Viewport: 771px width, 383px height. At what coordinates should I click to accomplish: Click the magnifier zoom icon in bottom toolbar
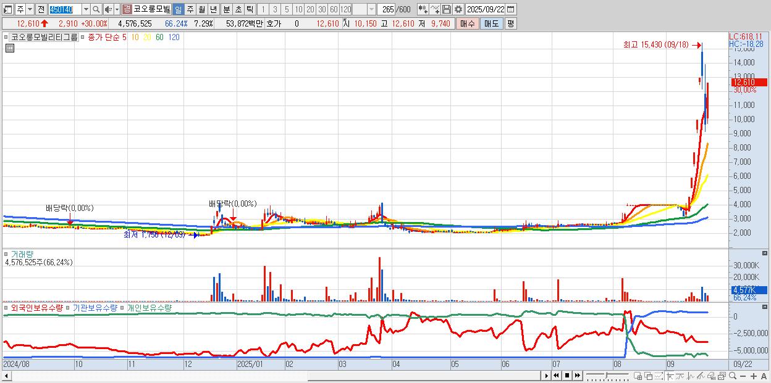(x=733, y=376)
